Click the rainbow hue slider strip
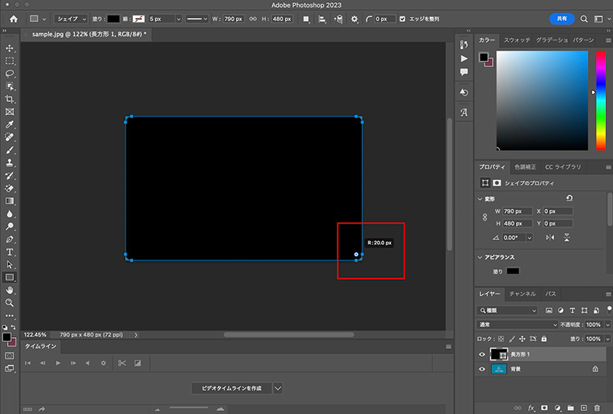 click(x=600, y=101)
